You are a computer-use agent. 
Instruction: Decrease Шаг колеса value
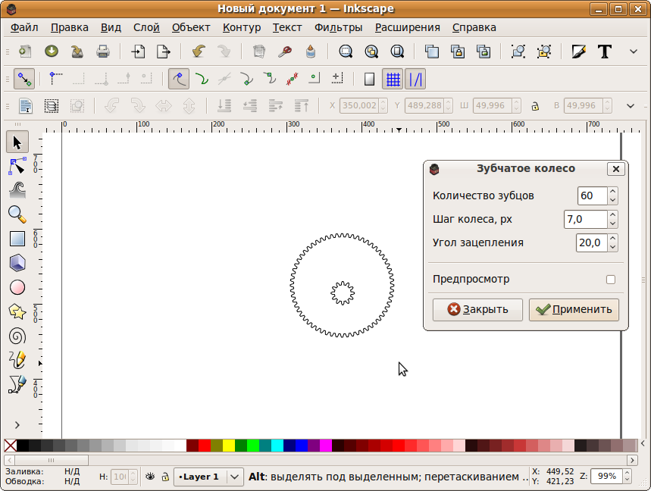coord(613,224)
